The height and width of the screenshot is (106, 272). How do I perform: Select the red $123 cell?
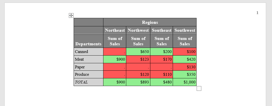click(x=138, y=59)
